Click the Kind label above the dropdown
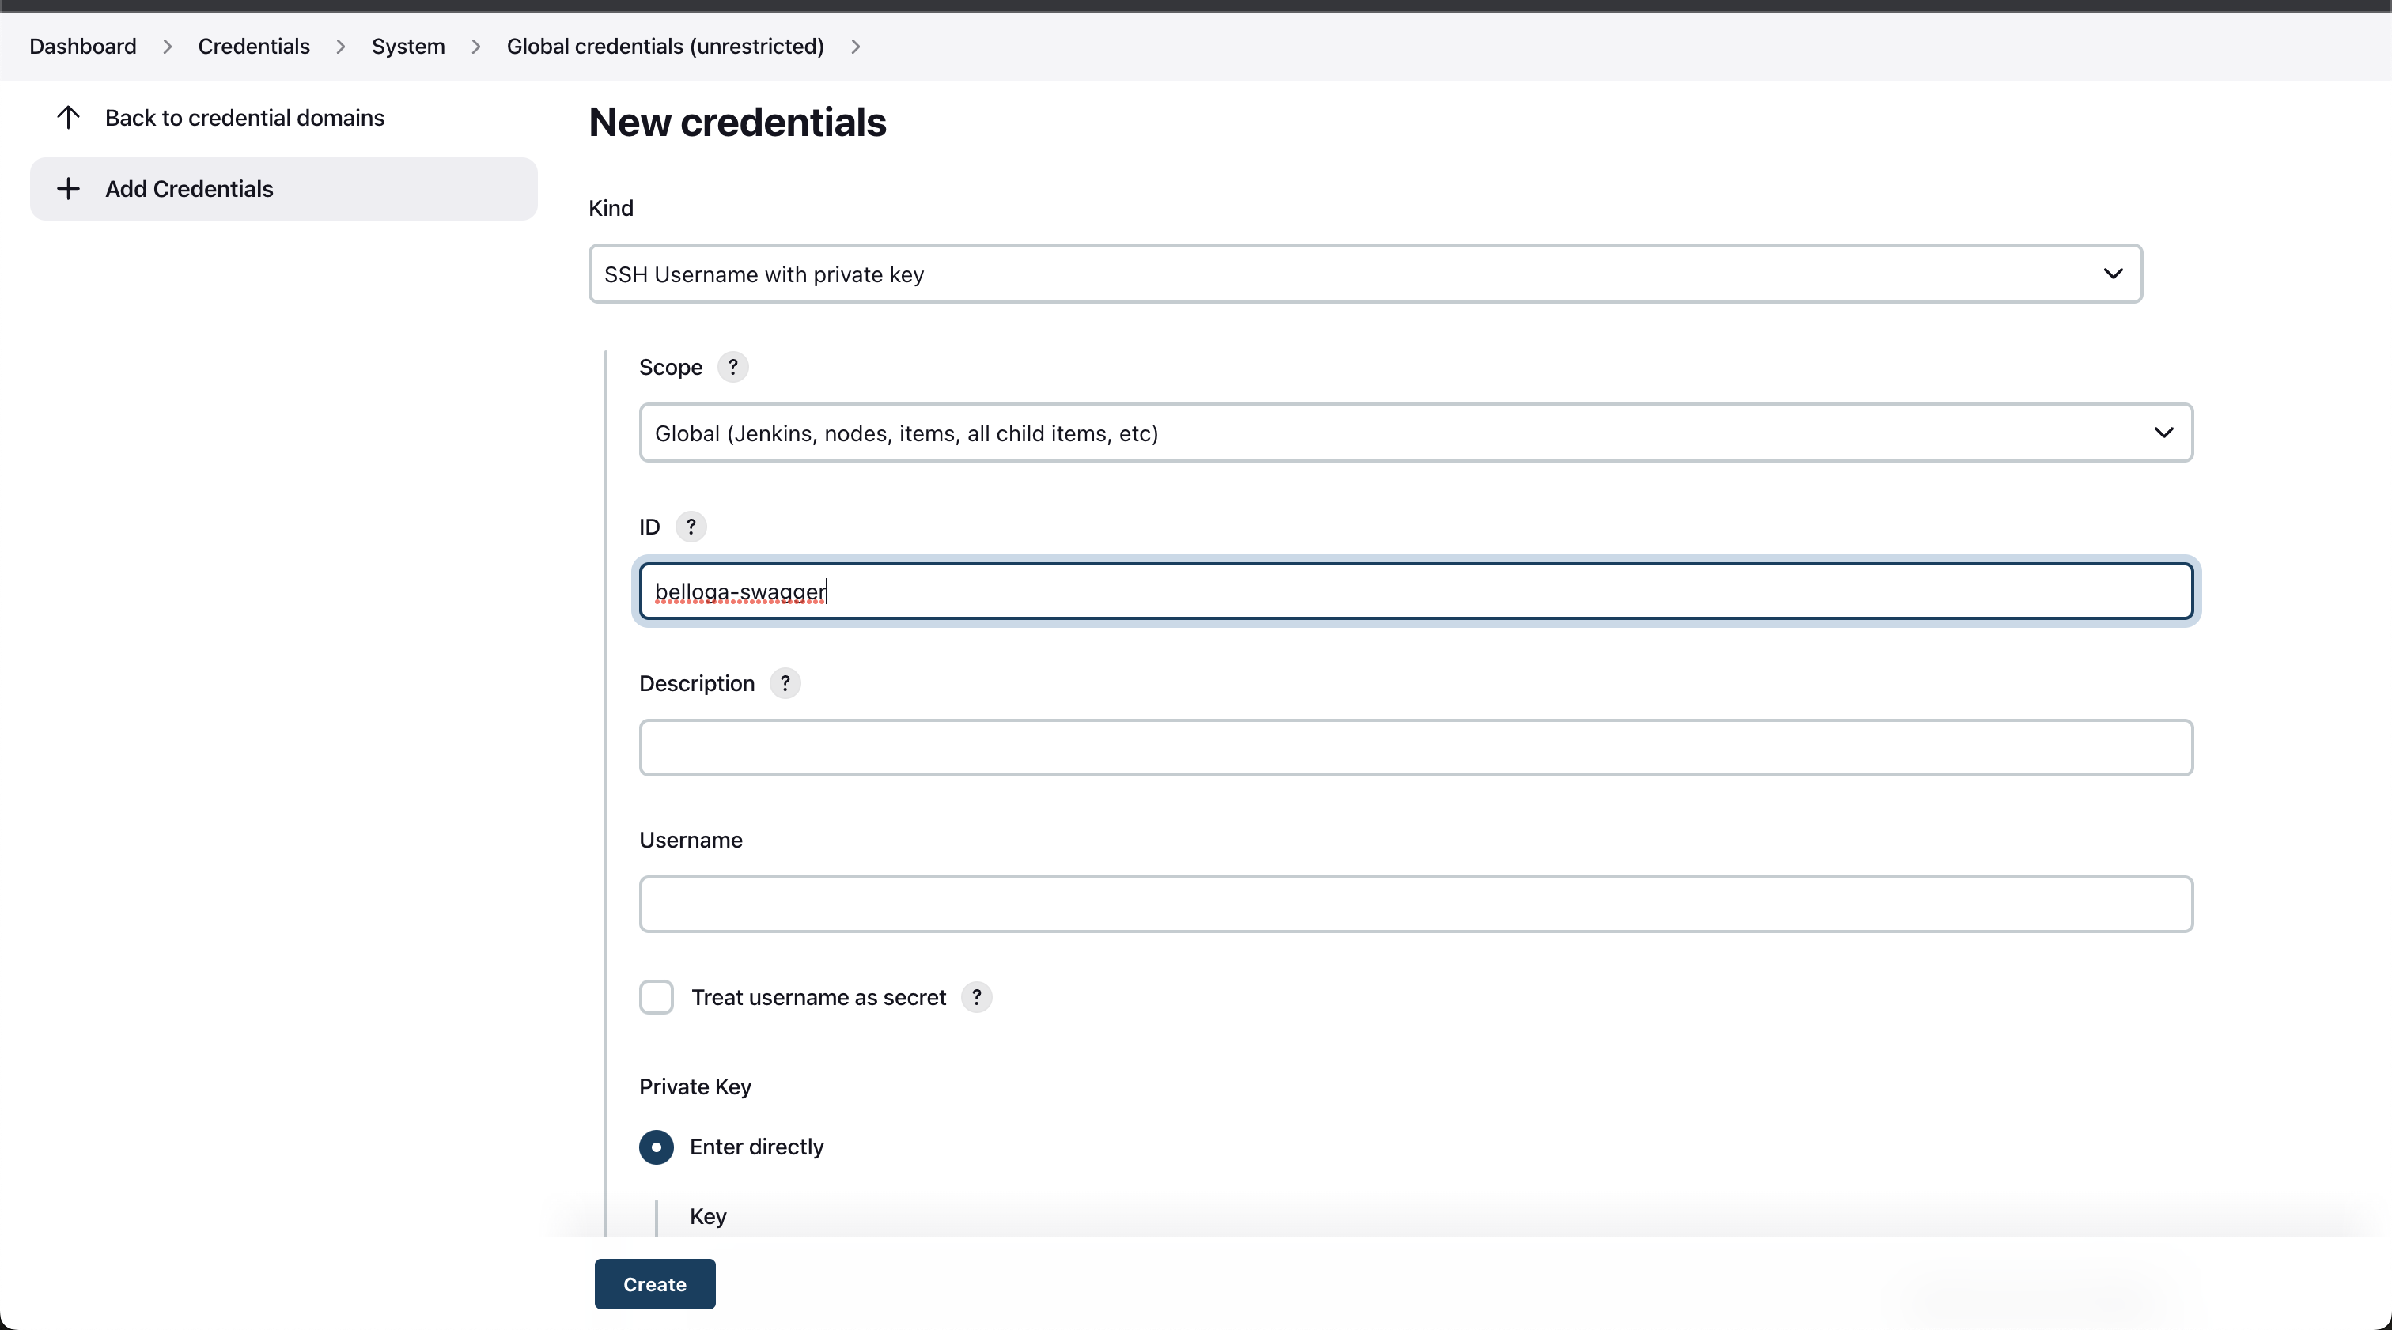 (611, 208)
